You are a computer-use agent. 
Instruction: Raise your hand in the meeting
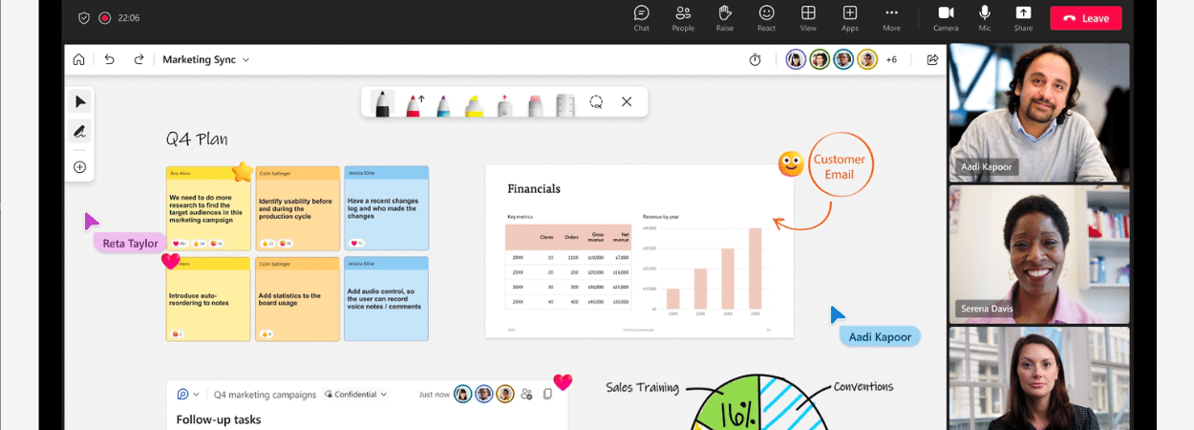(724, 17)
